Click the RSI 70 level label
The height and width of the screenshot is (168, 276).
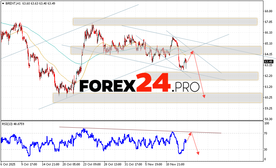266,133
